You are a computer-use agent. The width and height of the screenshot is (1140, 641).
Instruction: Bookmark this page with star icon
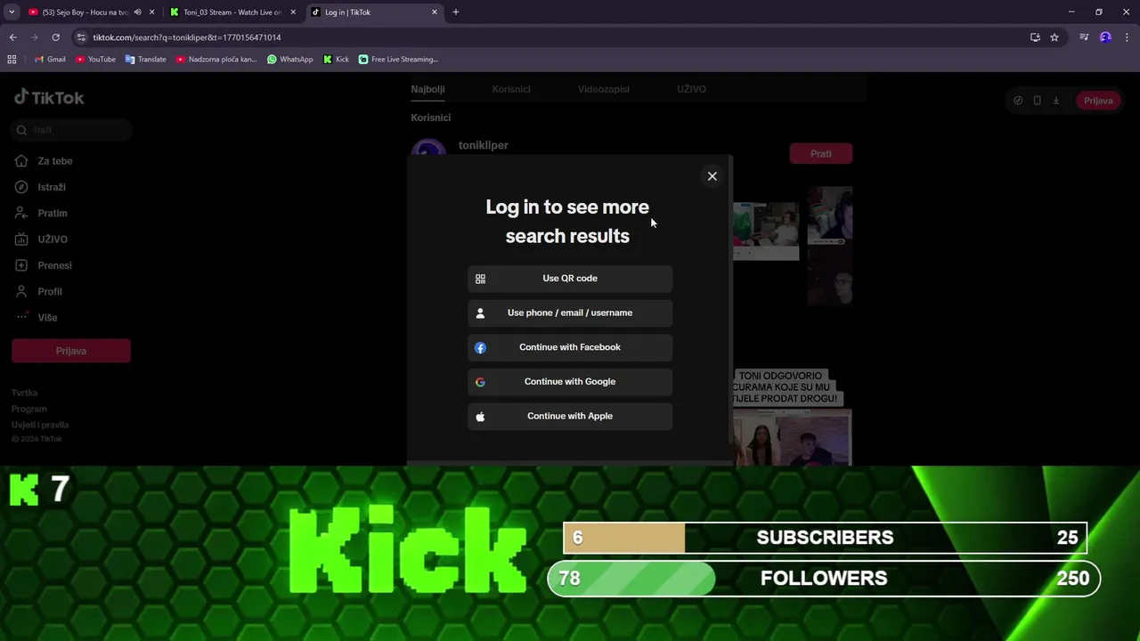coord(1054,37)
